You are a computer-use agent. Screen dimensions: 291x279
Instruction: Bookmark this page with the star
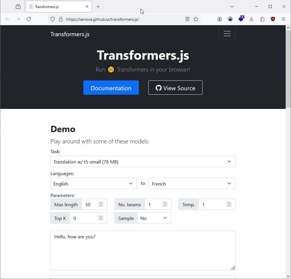(196, 19)
